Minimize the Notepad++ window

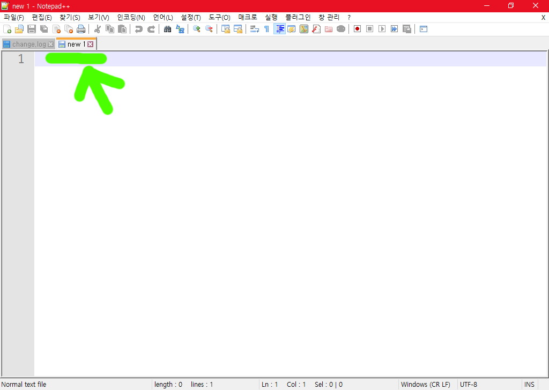(x=487, y=6)
